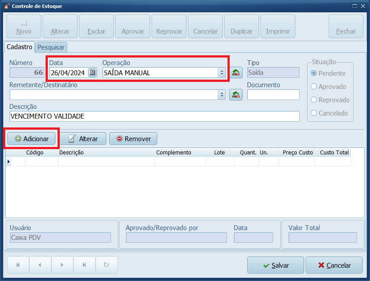Open the calendar picker beside the Data field
Image resolution: width=370 pixels, height=281 pixels.
(x=92, y=73)
